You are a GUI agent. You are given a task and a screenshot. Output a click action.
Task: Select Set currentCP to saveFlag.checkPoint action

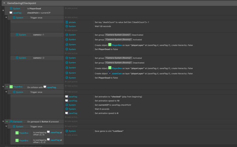(x=113, y=105)
